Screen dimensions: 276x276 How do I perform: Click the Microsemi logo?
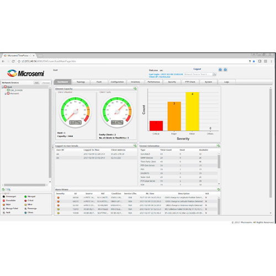26,73
